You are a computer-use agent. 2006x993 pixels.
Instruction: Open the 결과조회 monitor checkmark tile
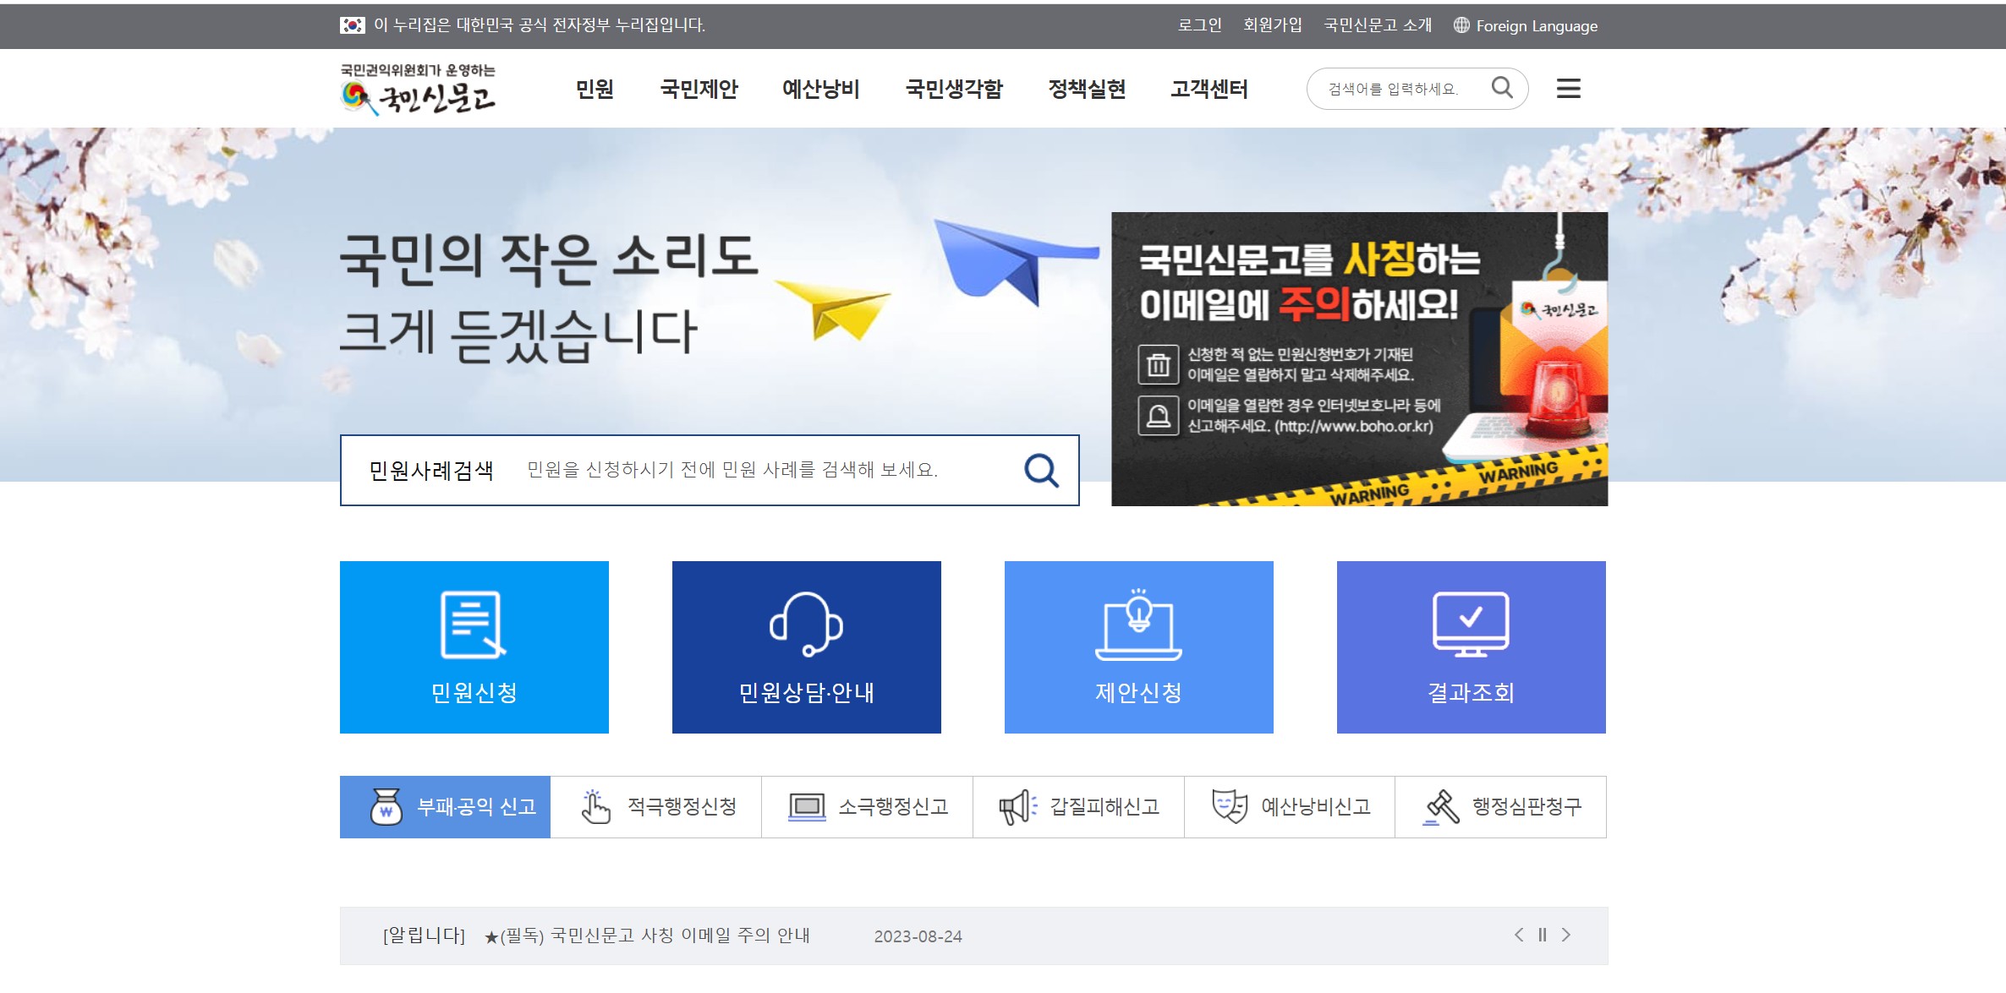[1471, 647]
